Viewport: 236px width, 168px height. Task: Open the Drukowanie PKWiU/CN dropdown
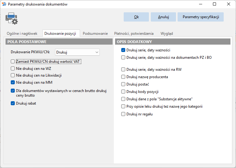(x=77, y=52)
